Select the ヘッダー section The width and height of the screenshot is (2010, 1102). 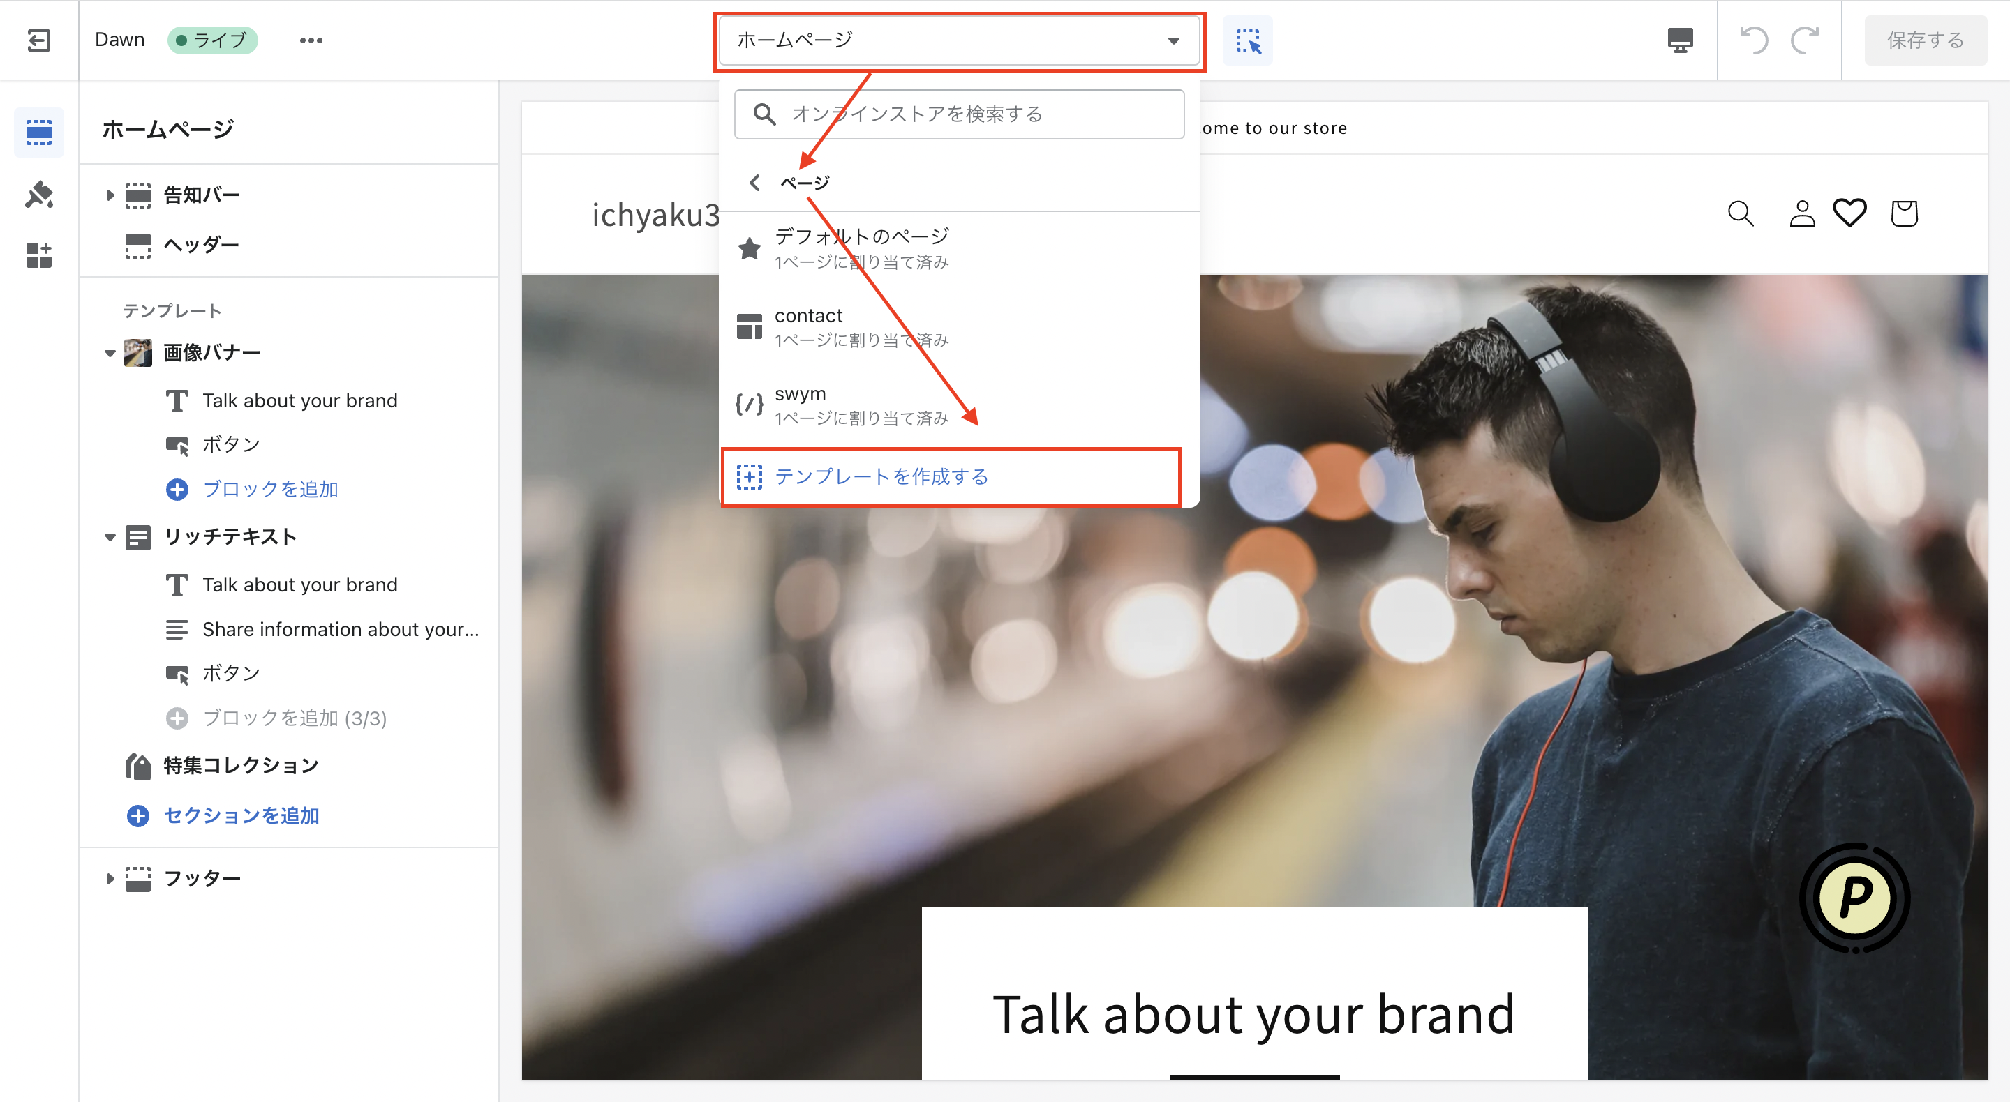pyautogui.click(x=201, y=245)
